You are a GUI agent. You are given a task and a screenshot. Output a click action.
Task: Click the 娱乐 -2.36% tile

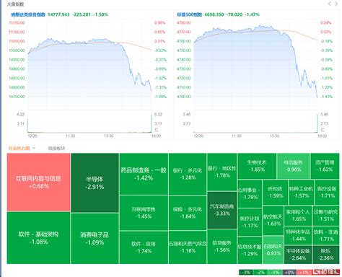[x=326, y=255]
